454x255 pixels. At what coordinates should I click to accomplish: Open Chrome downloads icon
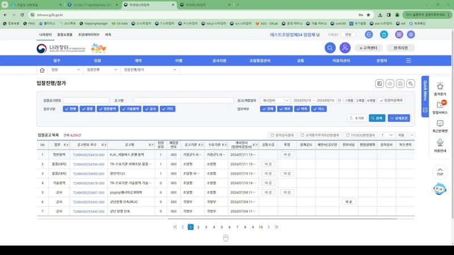click(380, 15)
